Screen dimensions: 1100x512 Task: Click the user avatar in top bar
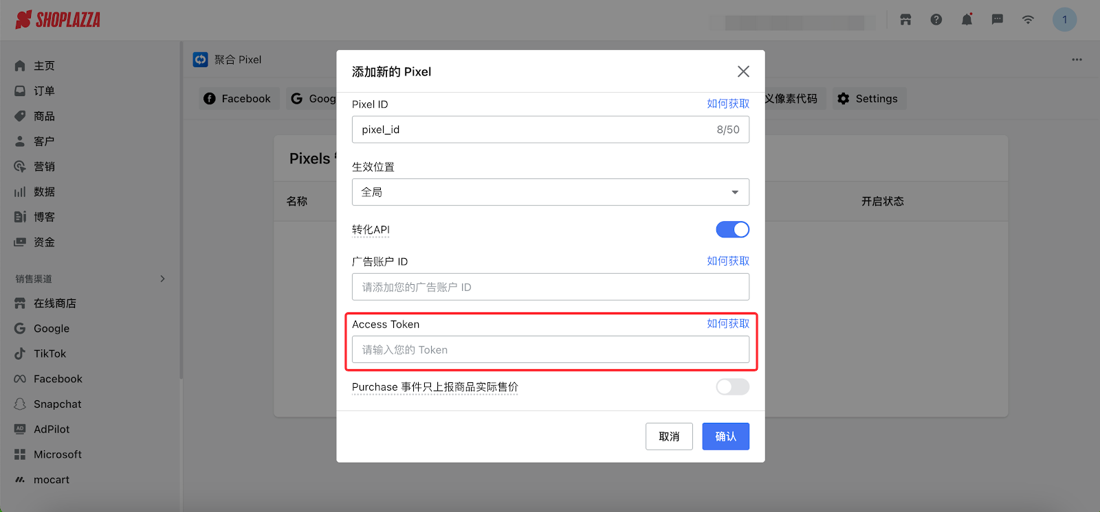[1064, 20]
